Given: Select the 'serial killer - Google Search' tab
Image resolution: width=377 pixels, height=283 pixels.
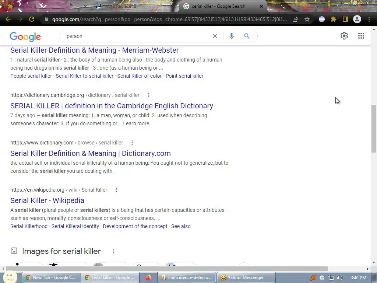Looking at the screenshot, I should 218,6.
